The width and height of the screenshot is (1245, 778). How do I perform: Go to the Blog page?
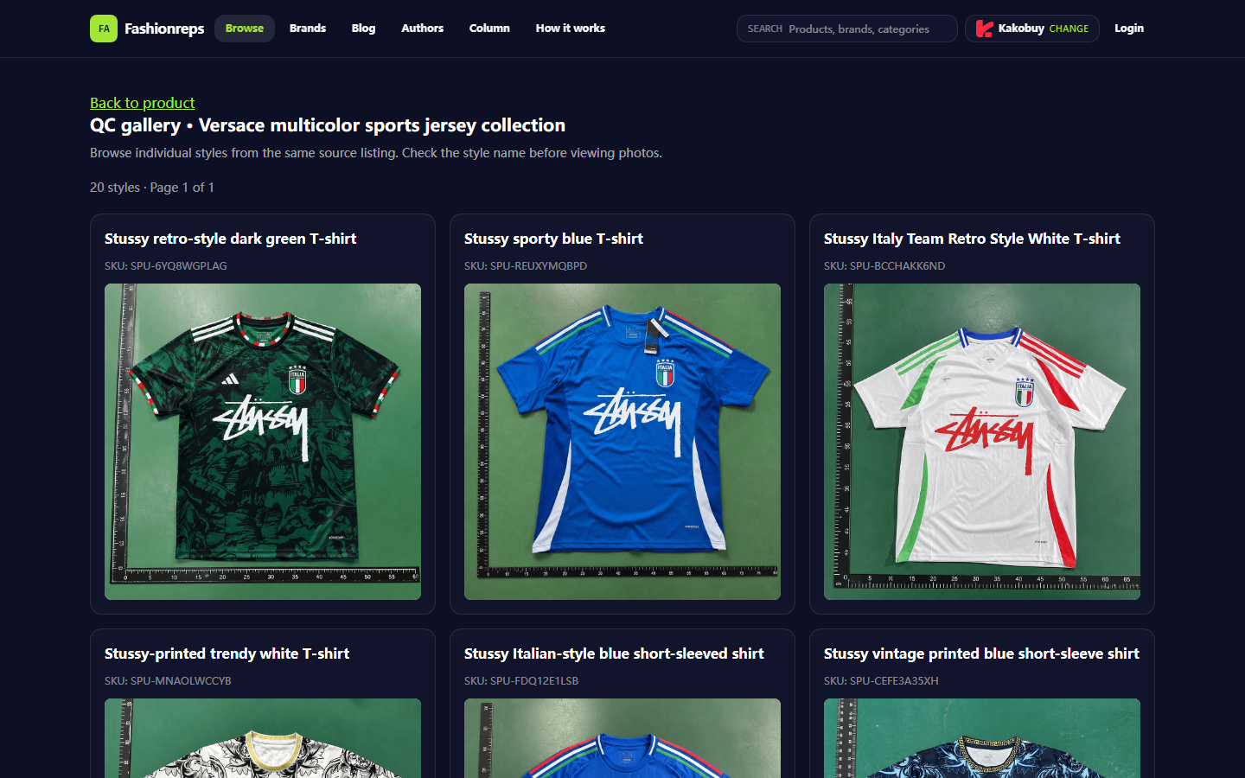(x=364, y=29)
